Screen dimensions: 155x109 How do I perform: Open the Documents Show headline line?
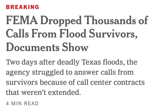pyautogui.click(x=47, y=47)
